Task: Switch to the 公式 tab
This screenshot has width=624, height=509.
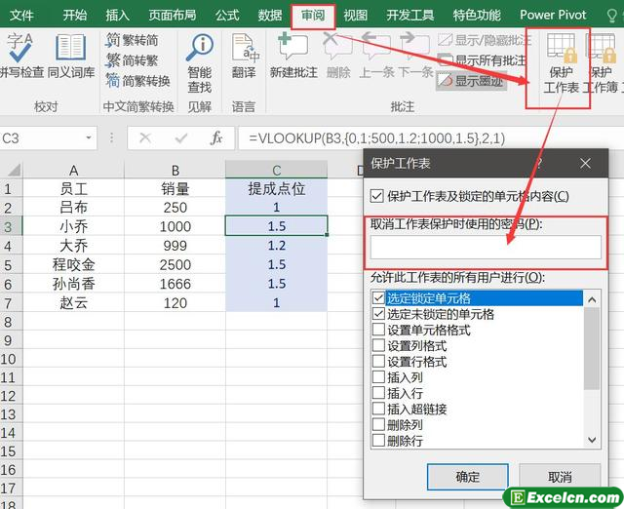Action: [227, 16]
